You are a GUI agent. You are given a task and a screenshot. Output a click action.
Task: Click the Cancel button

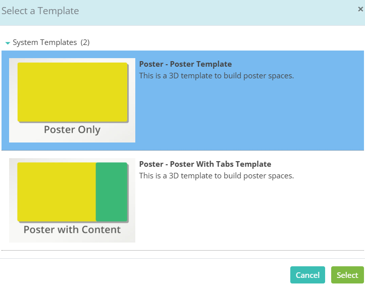click(x=307, y=275)
